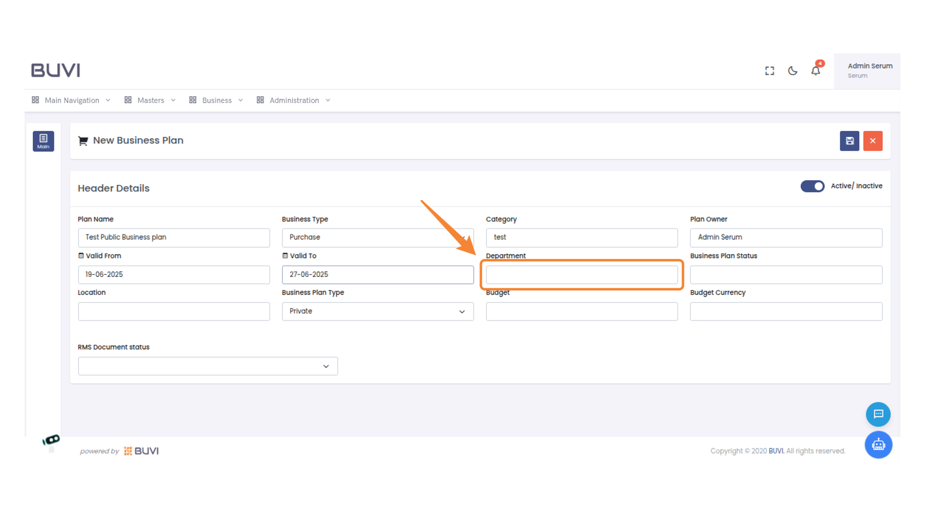Screen dimensions: 925x520
Task: Click the BUVI logo
Action: pos(56,70)
